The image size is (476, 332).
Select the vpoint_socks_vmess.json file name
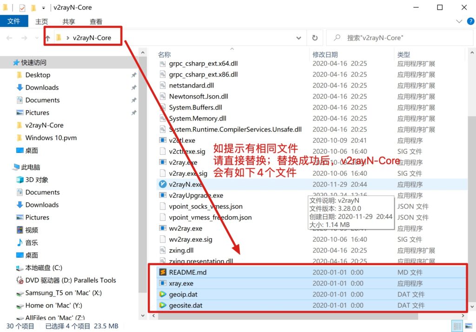pyautogui.click(x=206, y=206)
